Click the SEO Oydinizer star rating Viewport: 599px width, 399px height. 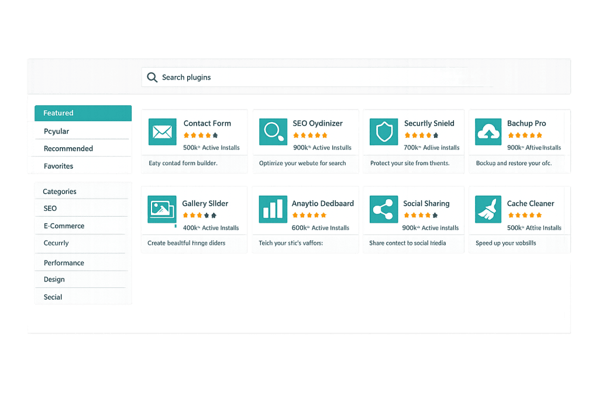coord(310,135)
